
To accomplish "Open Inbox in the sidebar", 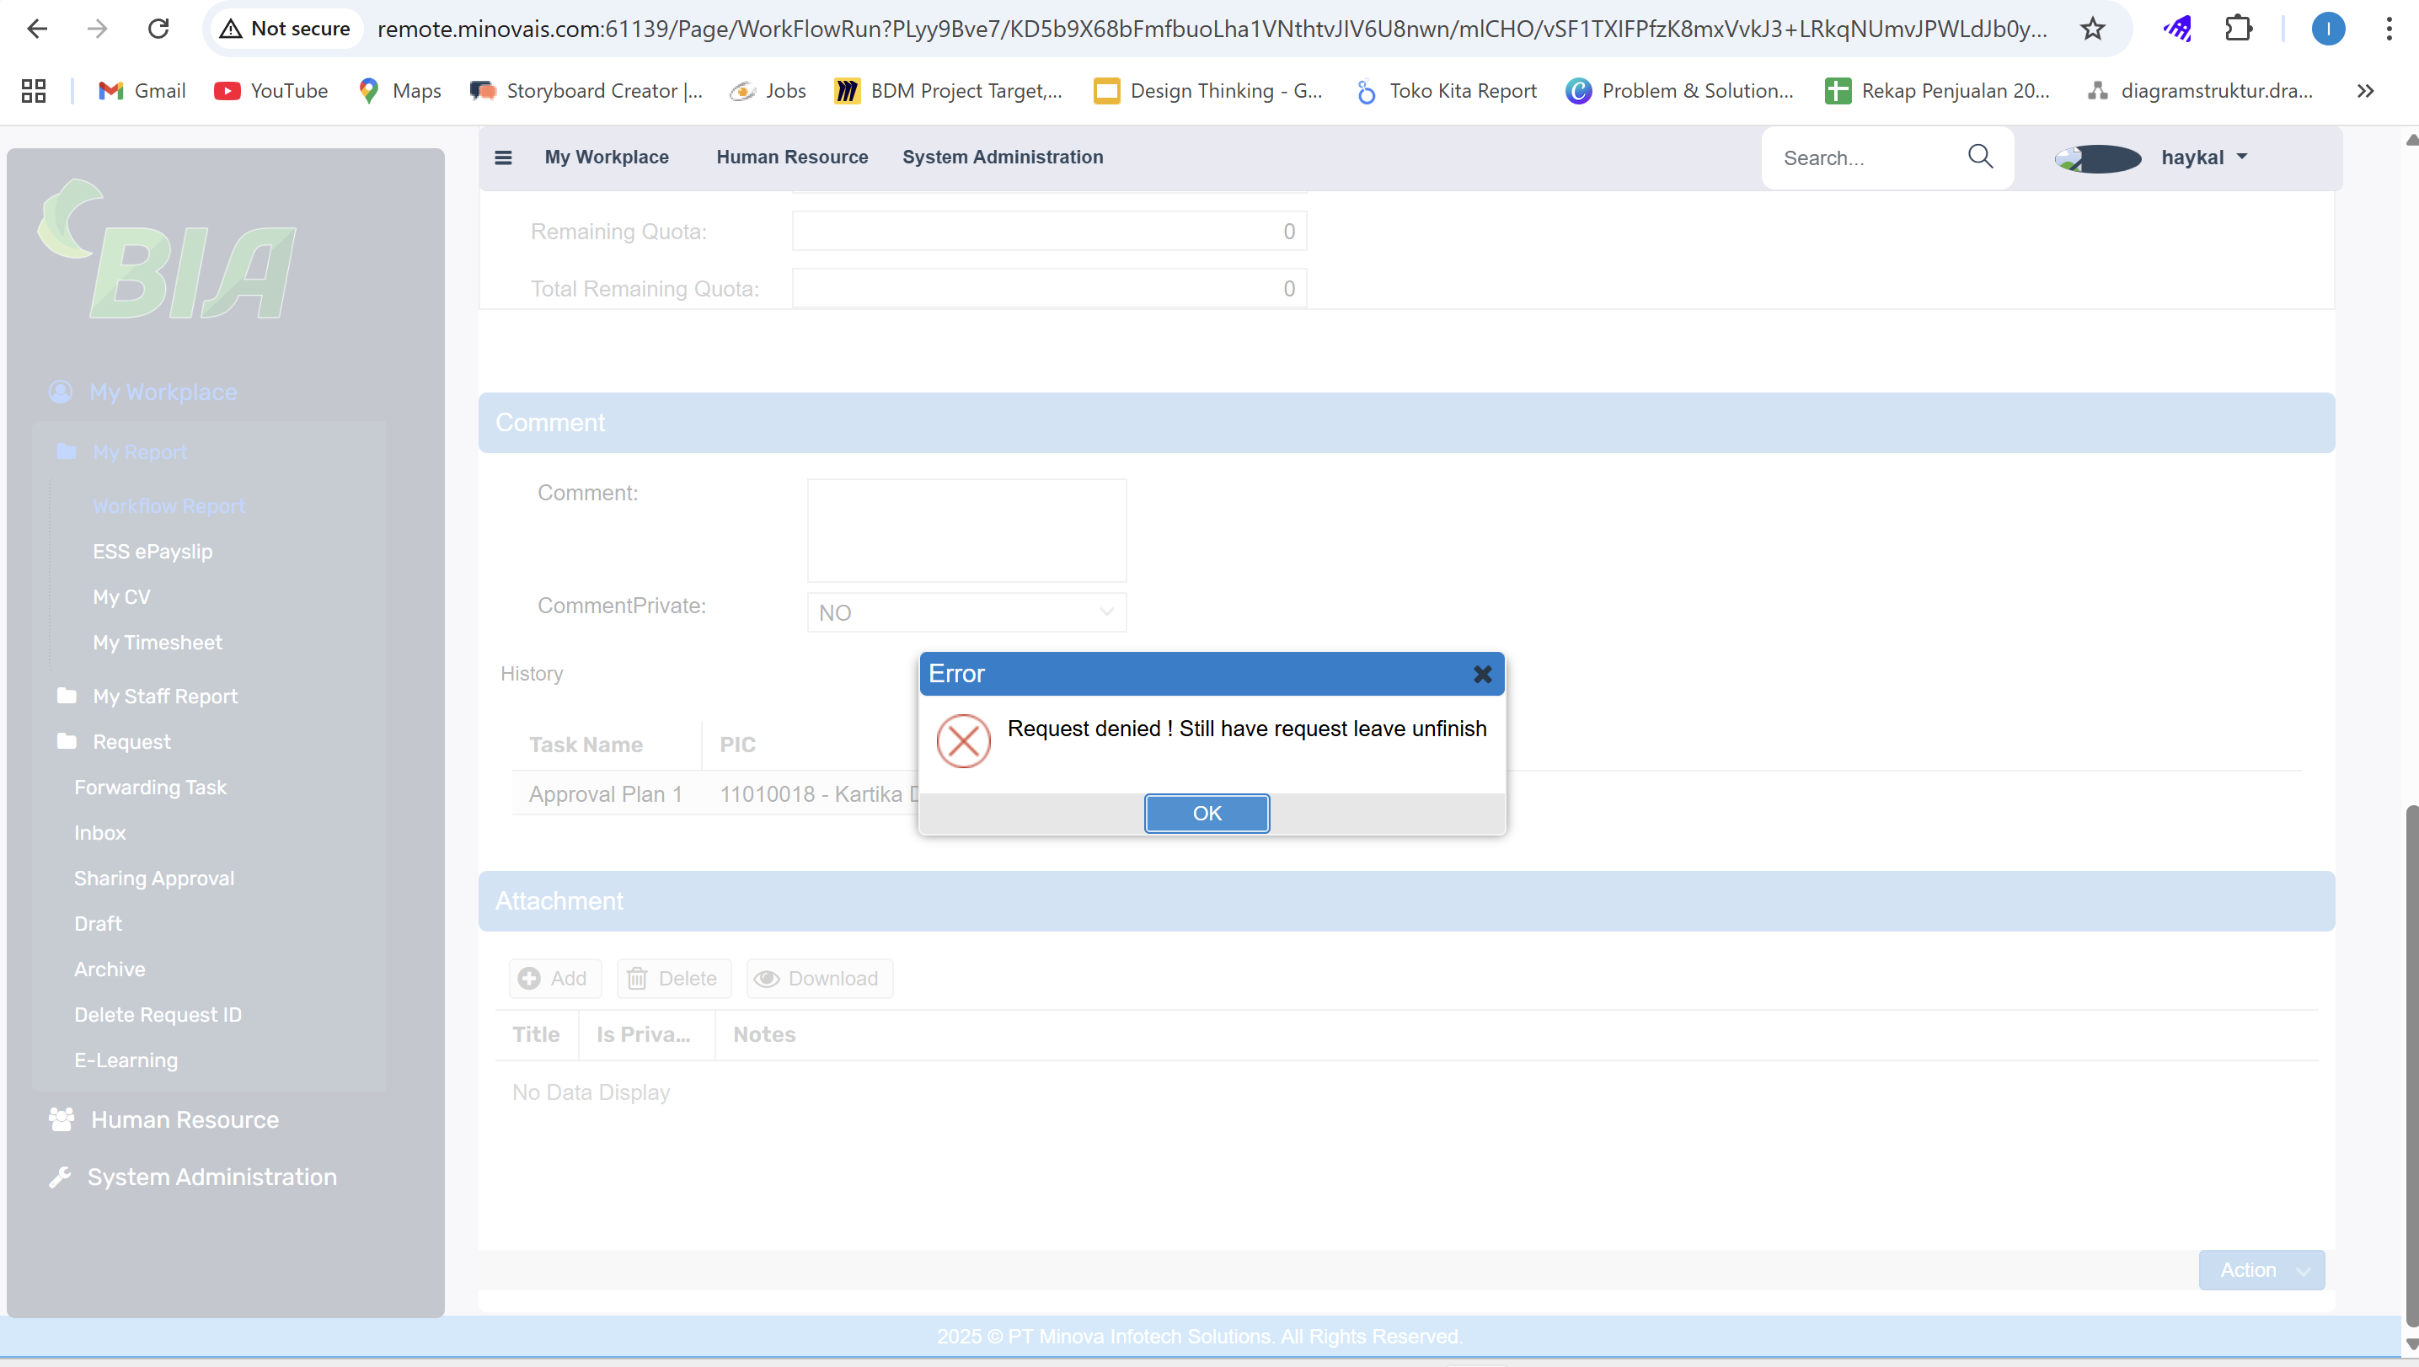I will click(x=99, y=833).
